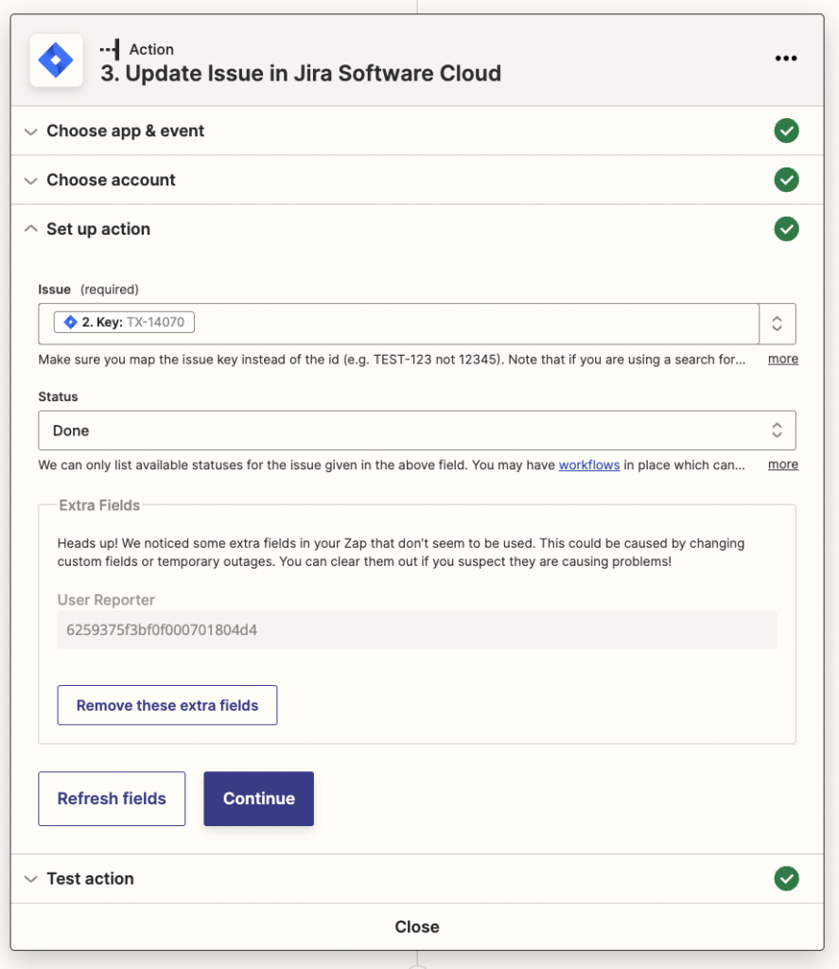Click the step title Update Issue in Jira Software Cloud

[x=301, y=73]
